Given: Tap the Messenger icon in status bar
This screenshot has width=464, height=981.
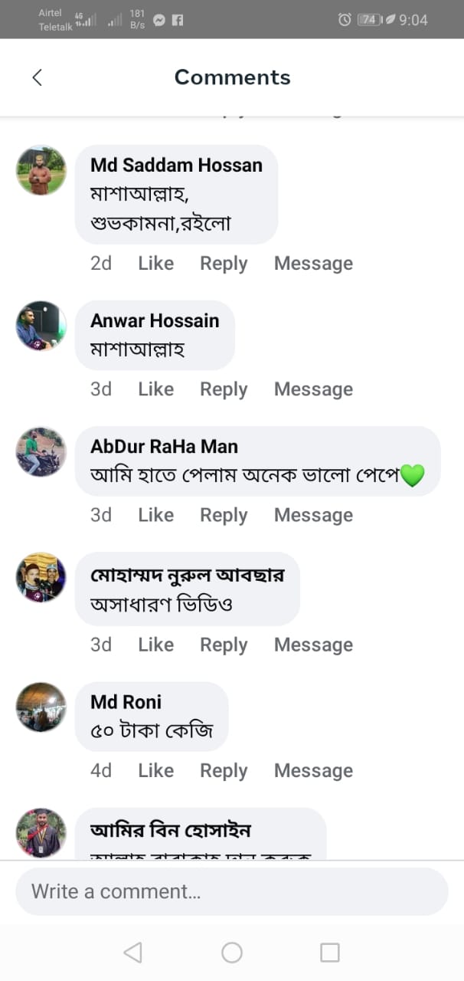Looking at the screenshot, I should (x=159, y=20).
